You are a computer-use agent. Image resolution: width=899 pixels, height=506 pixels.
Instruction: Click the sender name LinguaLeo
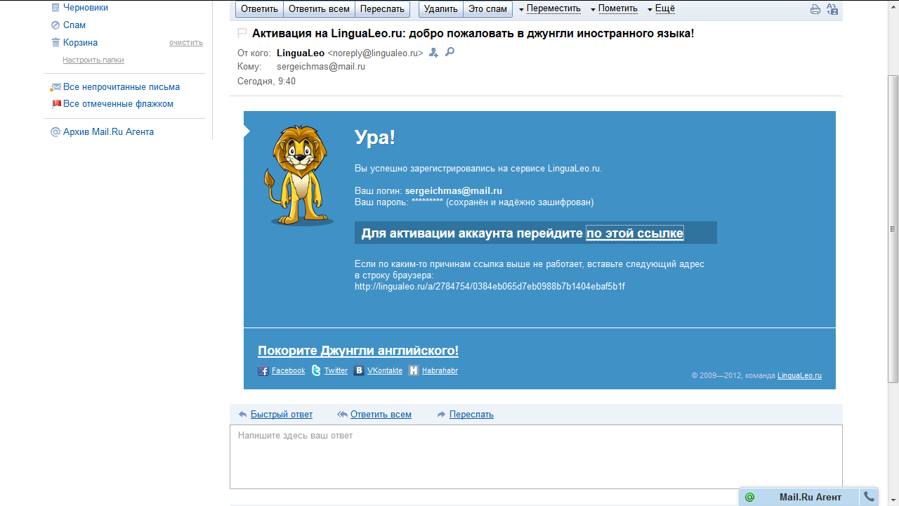(x=301, y=53)
